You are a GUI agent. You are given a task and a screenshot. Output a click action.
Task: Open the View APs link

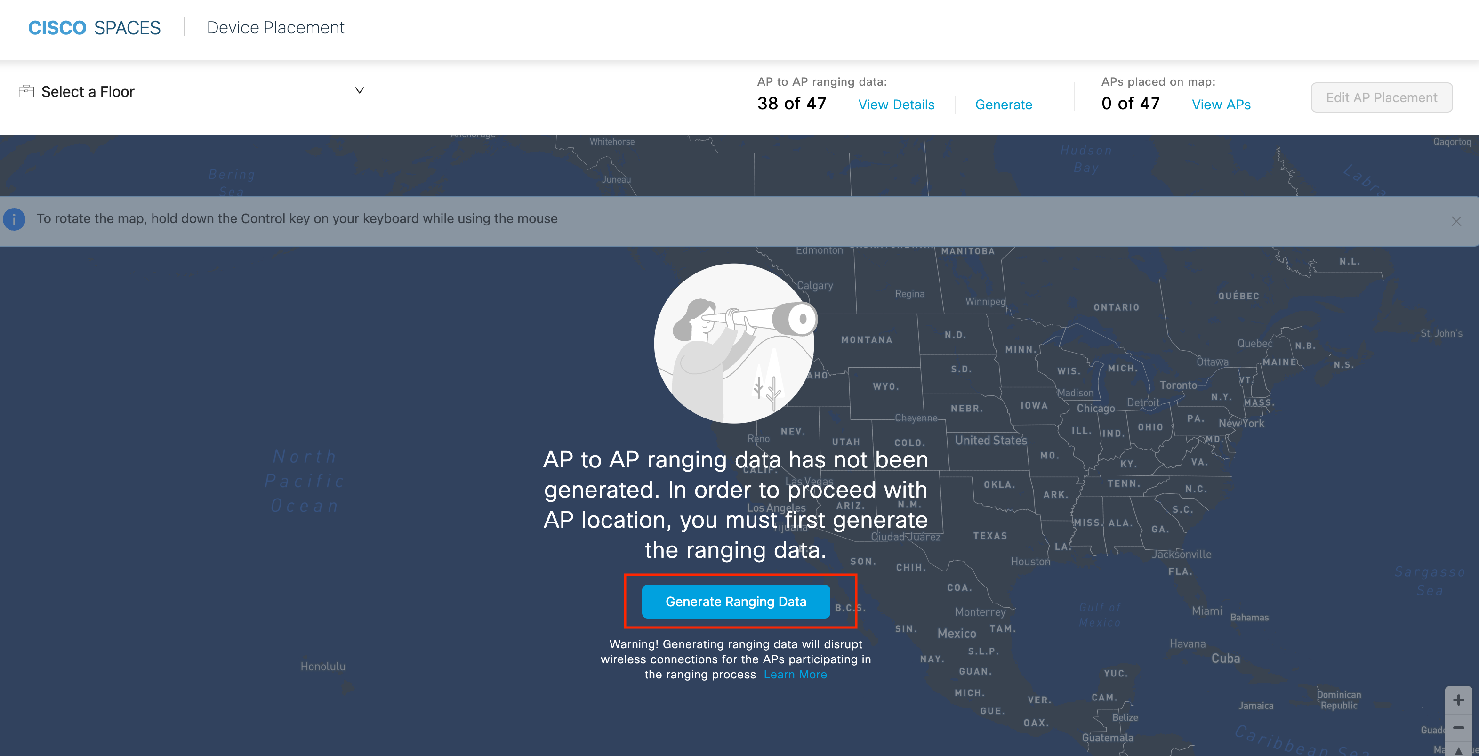coord(1221,105)
